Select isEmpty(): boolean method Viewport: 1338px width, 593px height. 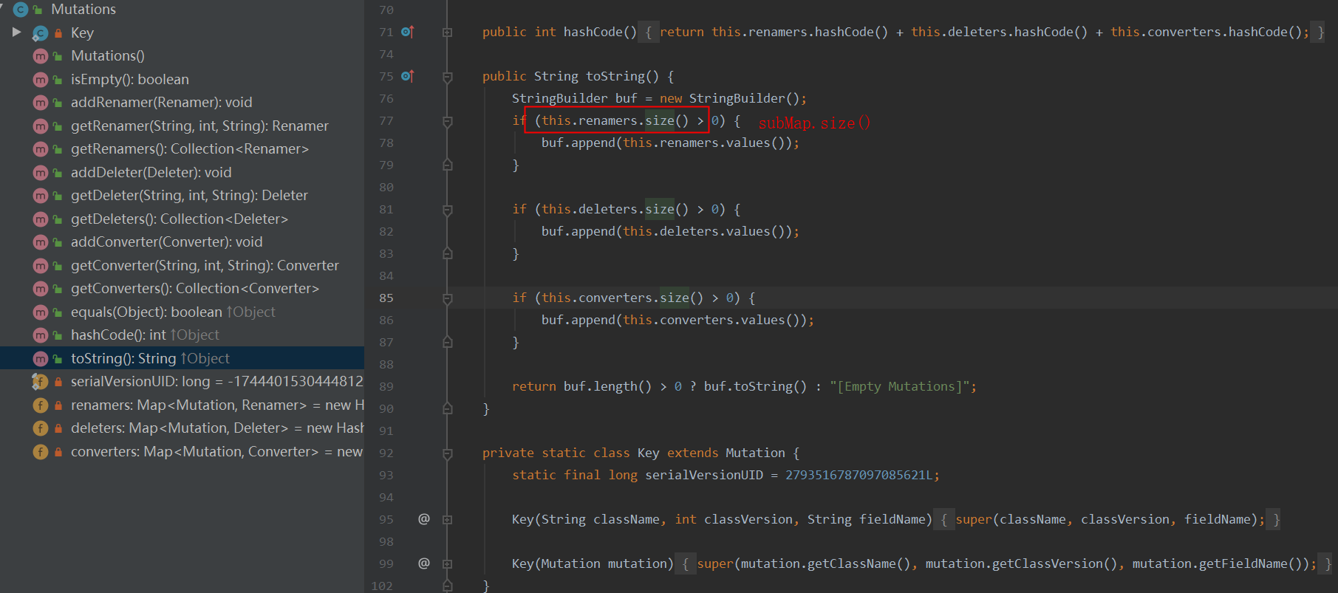(130, 79)
